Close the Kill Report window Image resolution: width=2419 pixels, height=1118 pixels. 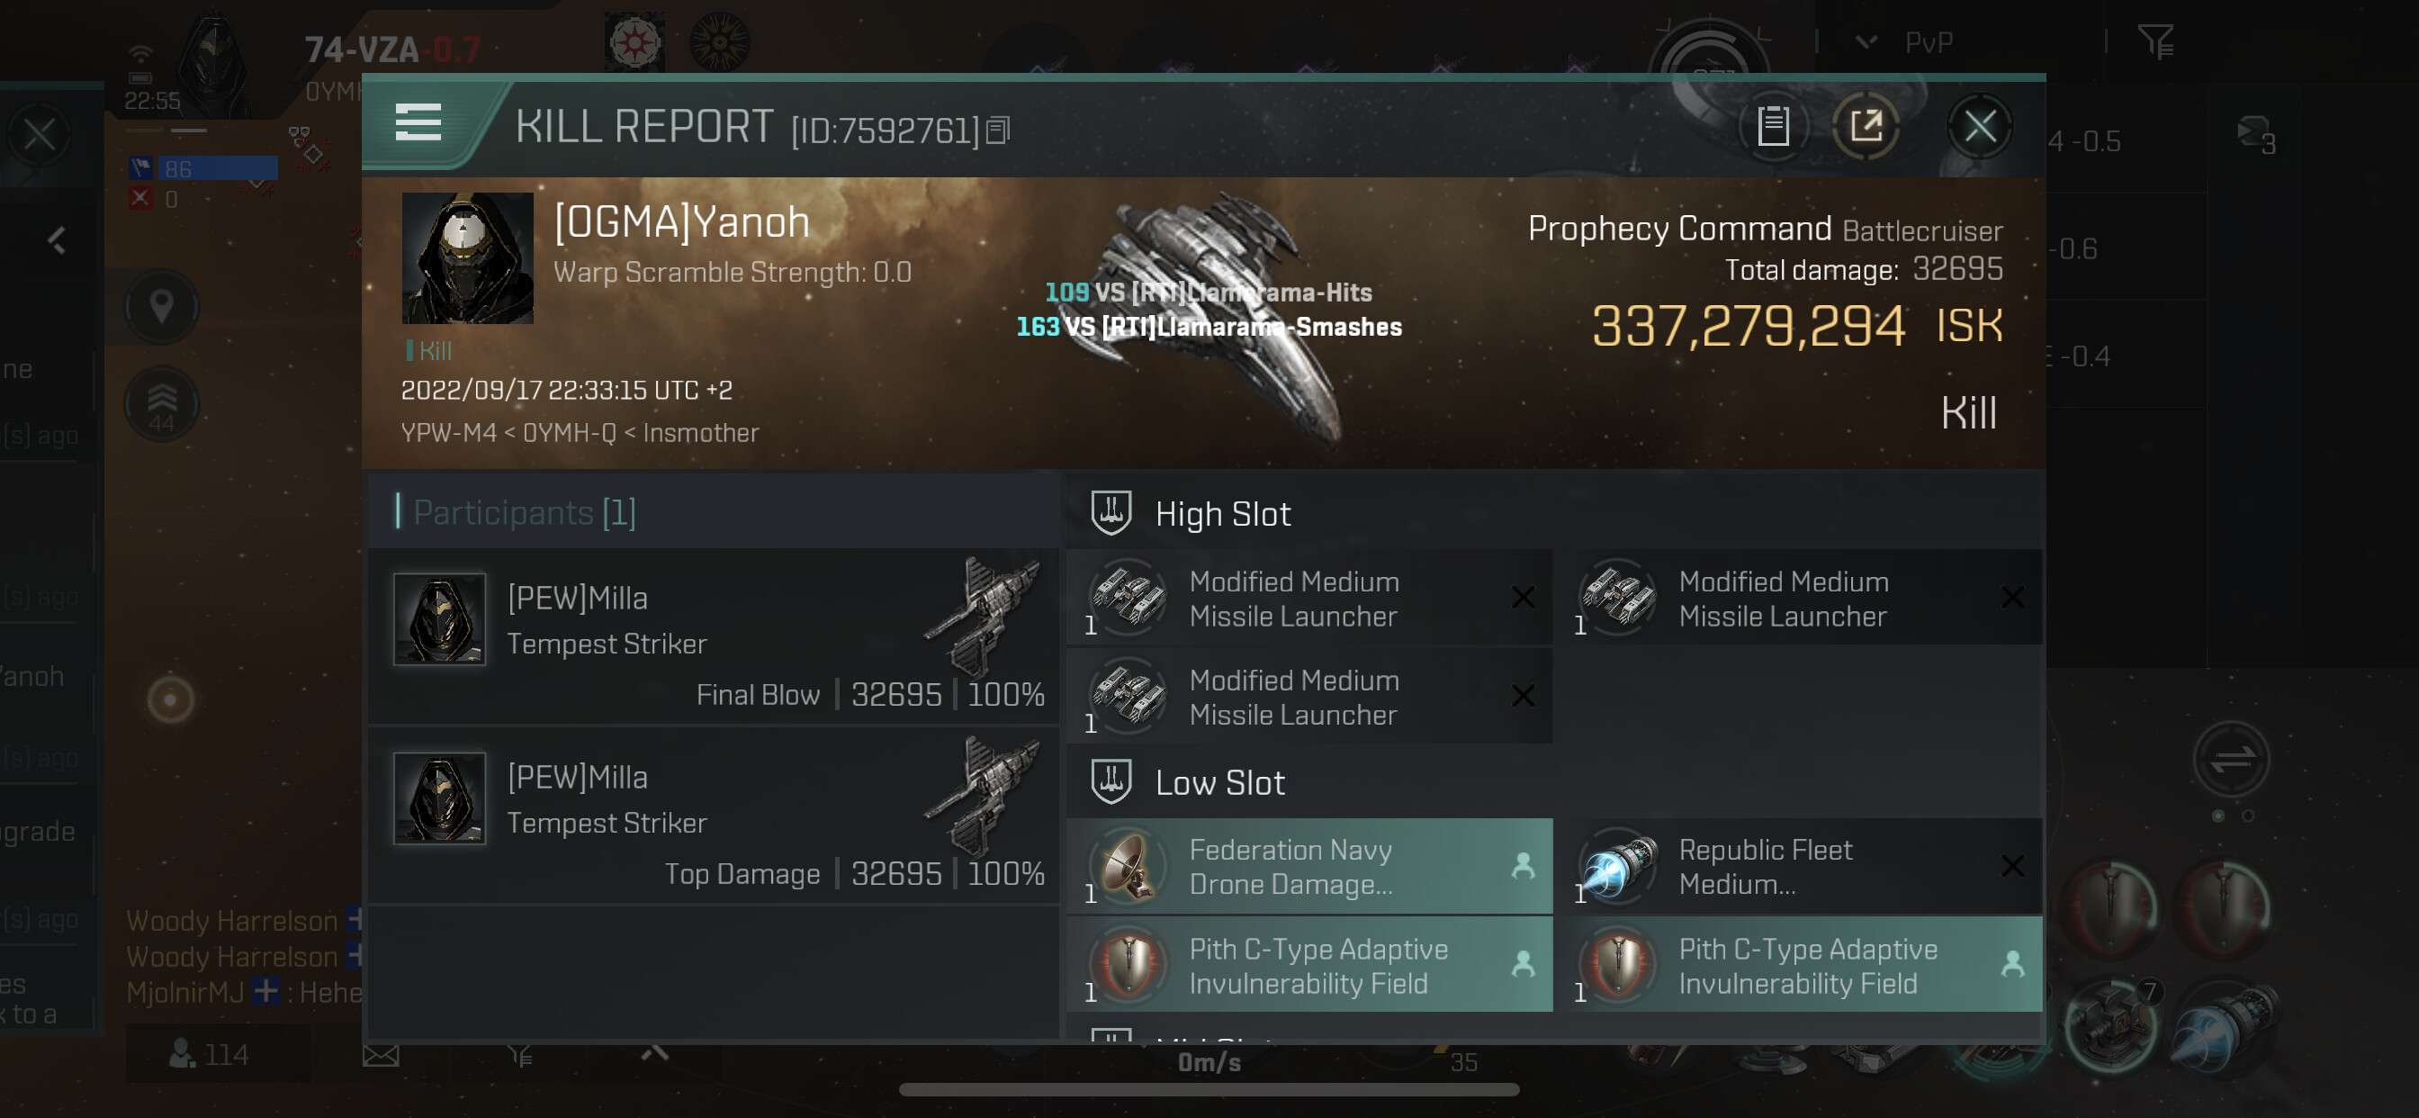(1980, 126)
